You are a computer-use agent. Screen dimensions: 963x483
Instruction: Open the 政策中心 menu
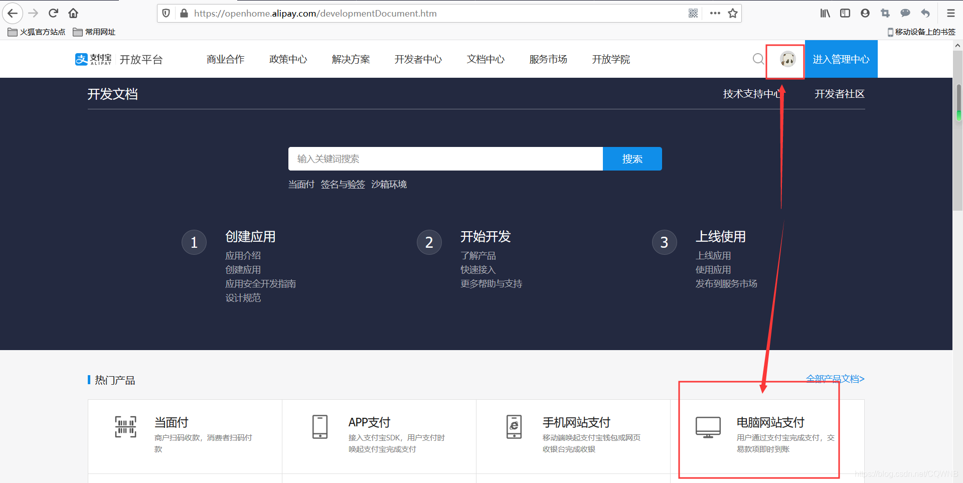click(288, 59)
